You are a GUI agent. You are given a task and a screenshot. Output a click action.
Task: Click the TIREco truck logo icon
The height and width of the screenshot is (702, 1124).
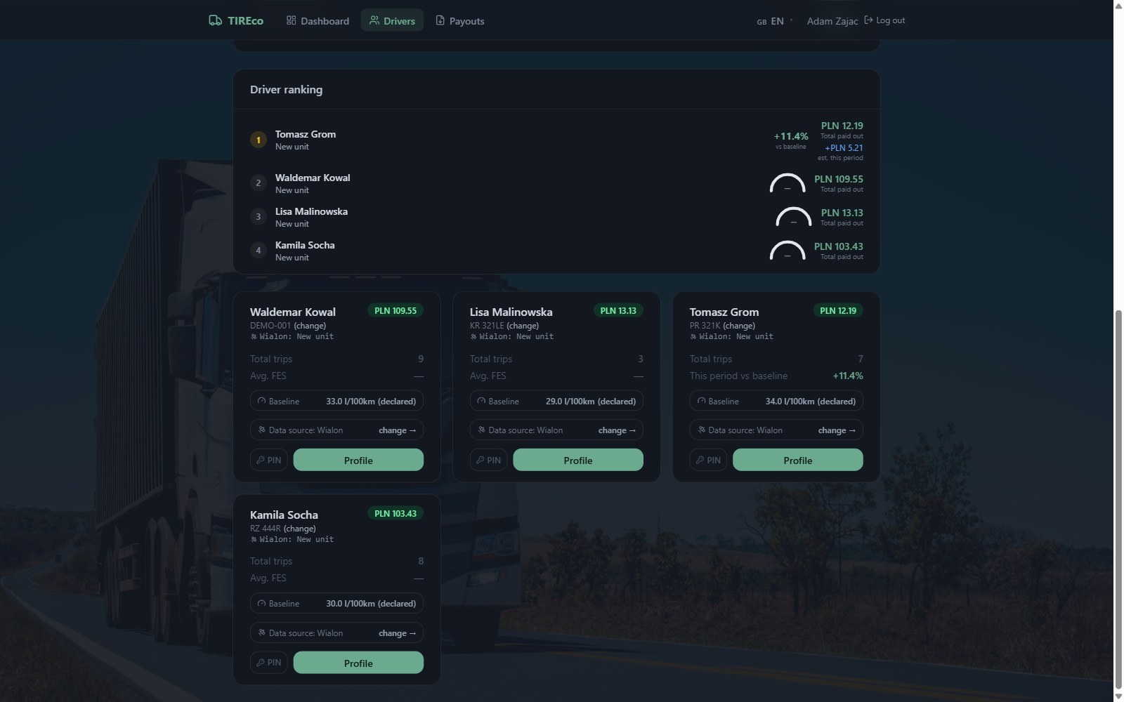(x=215, y=20)
